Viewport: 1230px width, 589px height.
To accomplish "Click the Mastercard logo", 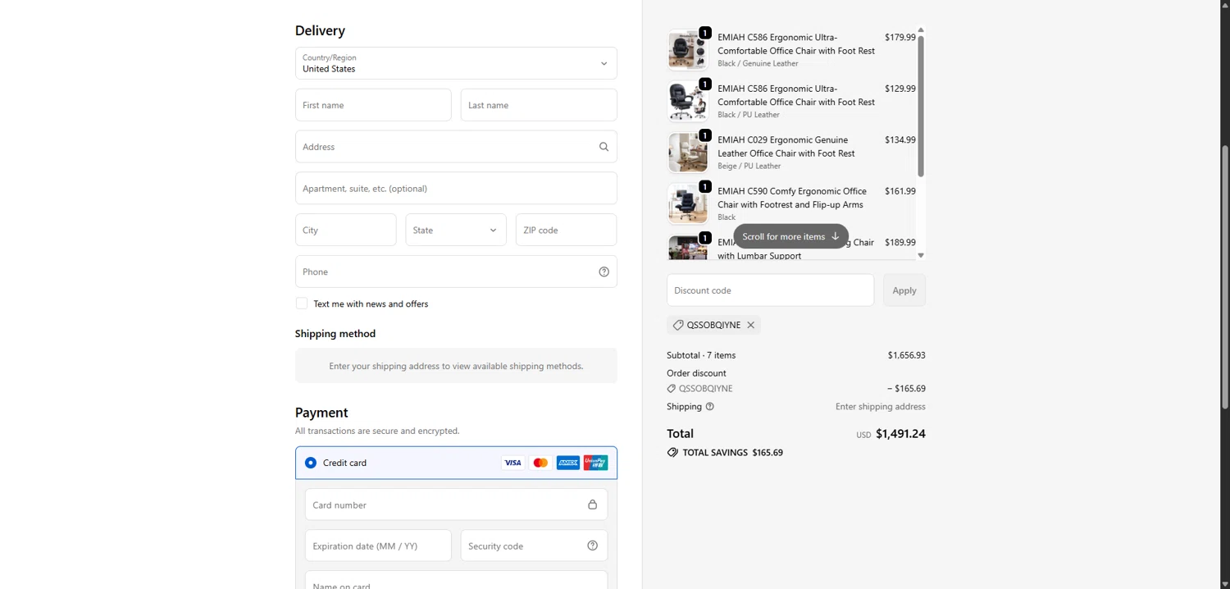I will (540, 463).
